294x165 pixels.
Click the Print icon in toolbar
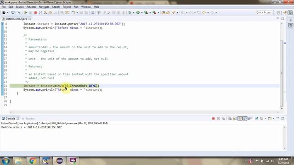(x=93, y=12)
